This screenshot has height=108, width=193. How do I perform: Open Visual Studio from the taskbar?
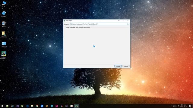(x=17, y=106)
